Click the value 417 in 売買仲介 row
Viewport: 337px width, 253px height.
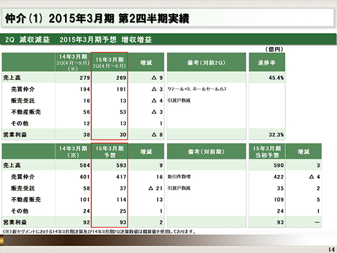121,177
